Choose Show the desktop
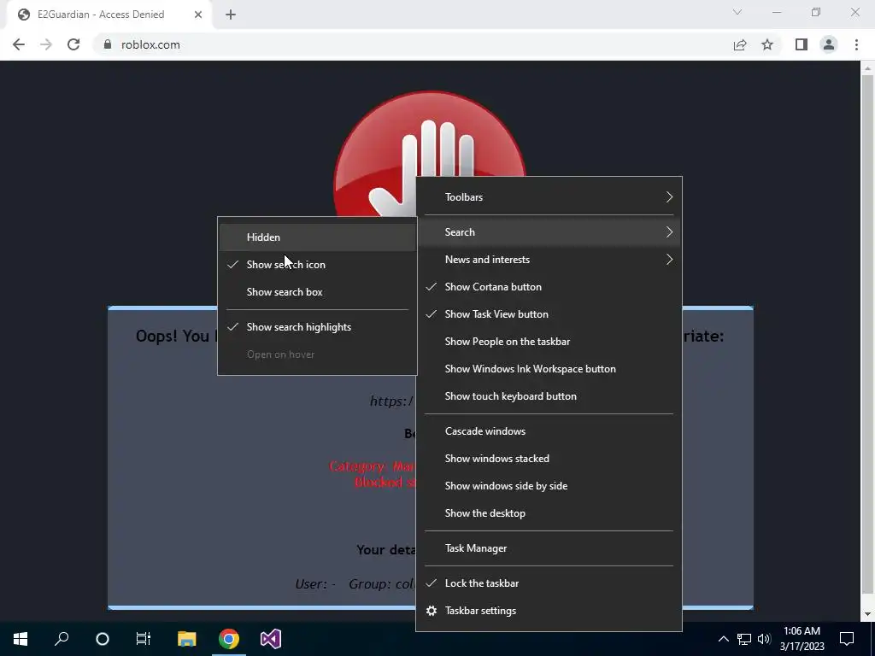Image resolution: width=875 pixels, height=656 pixels. click(x=549, y=513)
